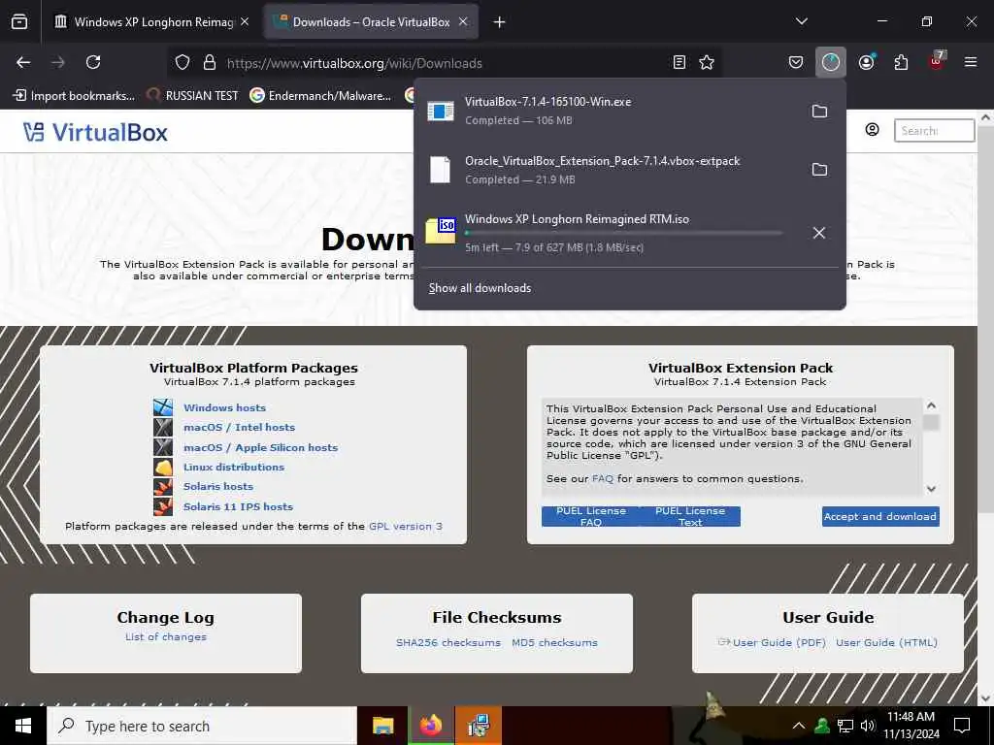This screenshot has width=994, height=745.
Task: Open macOS / Intel hosts link
Action: pos(239,427)
